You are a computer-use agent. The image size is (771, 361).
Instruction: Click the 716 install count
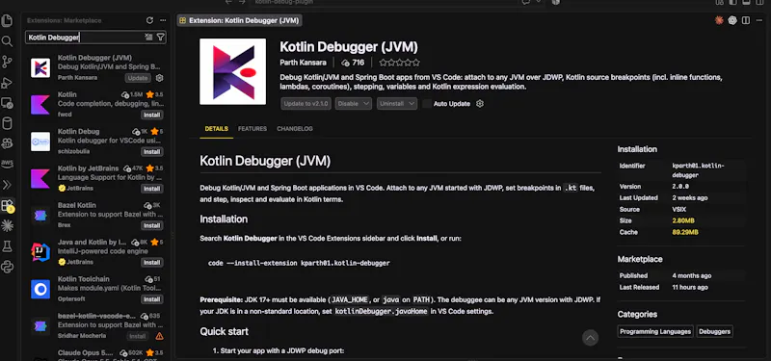[353, 63]
